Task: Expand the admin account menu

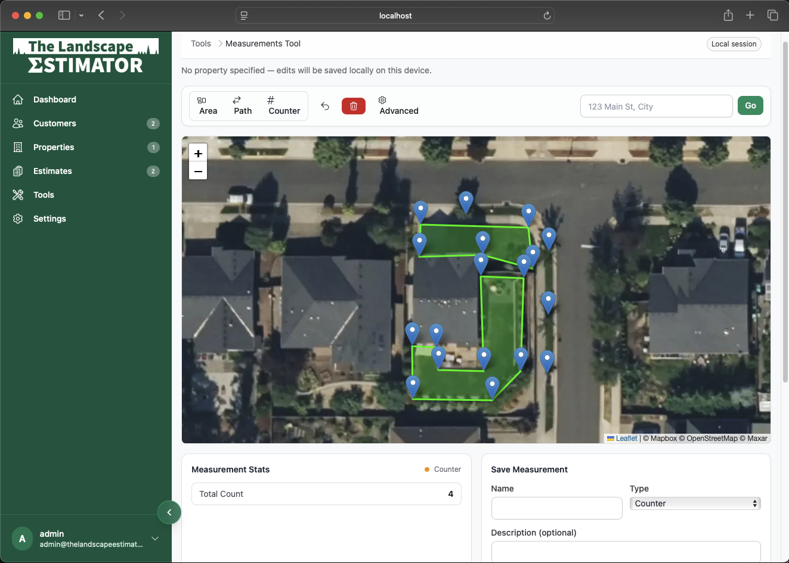Action: coord(154,539)
